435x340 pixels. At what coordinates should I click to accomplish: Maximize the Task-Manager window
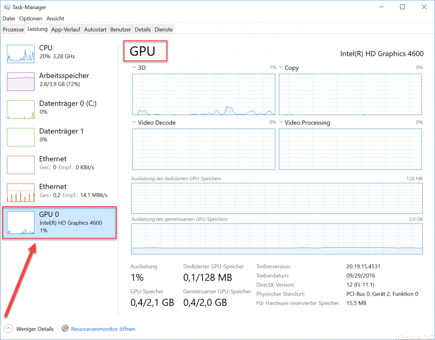tap(402, 7)
